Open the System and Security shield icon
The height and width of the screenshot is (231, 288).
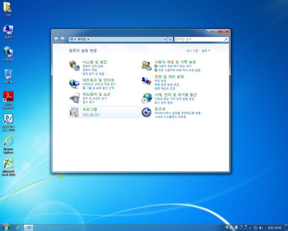[x=75, y=65]
